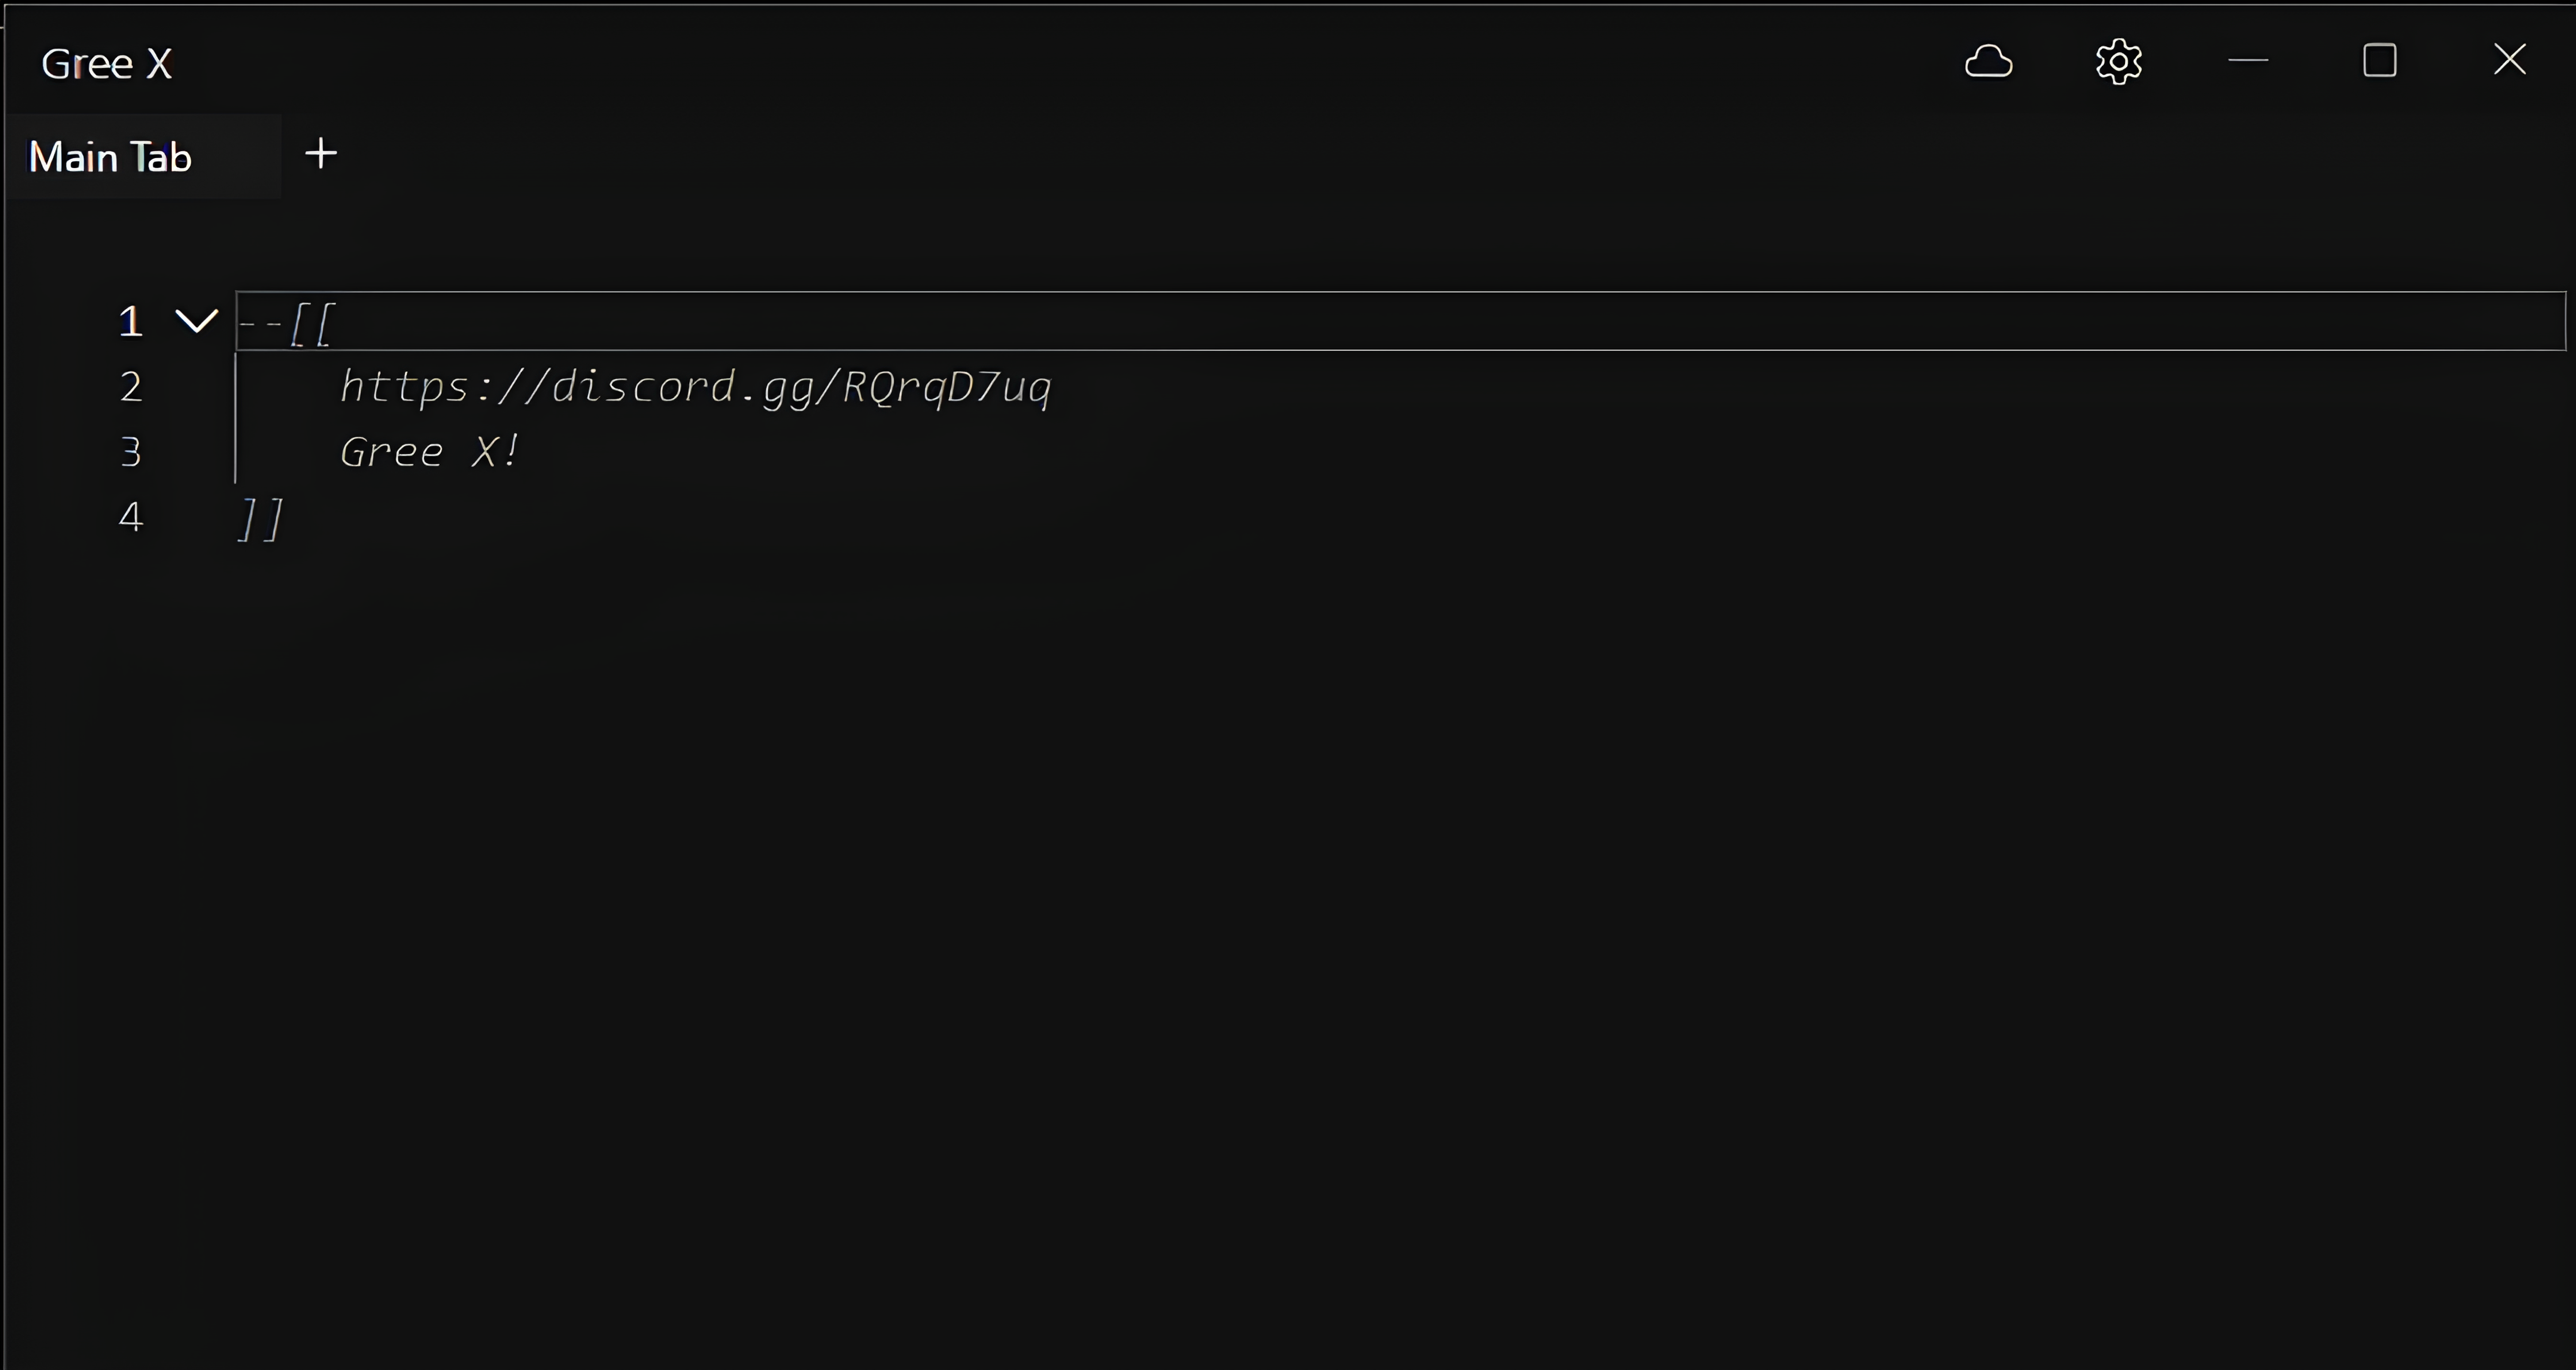Select line number 3 in gutter
Image resolution: width=2576 pixels, height=1370 pixels.
coord(131,452)
